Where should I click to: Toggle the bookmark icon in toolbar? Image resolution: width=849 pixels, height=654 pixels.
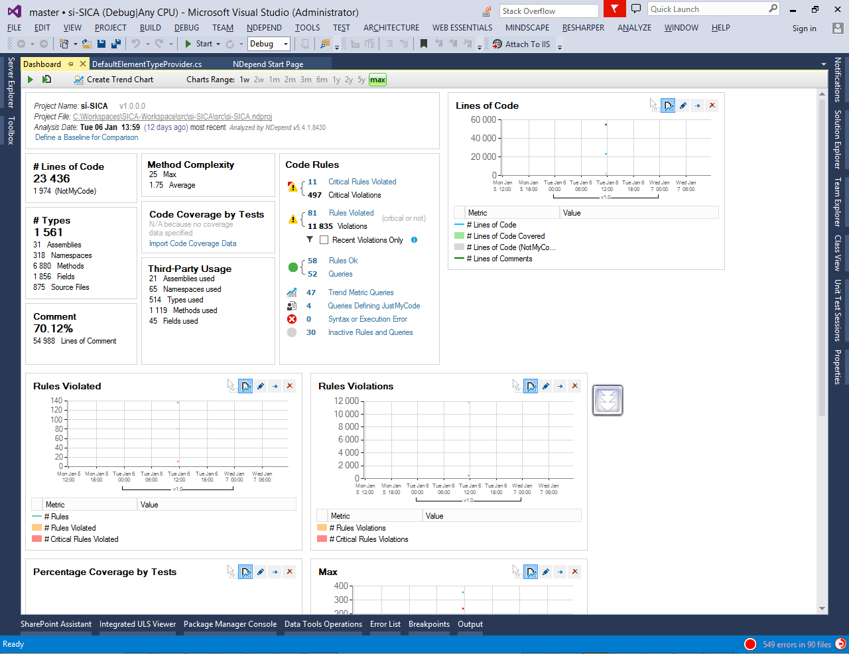(424, 44)
